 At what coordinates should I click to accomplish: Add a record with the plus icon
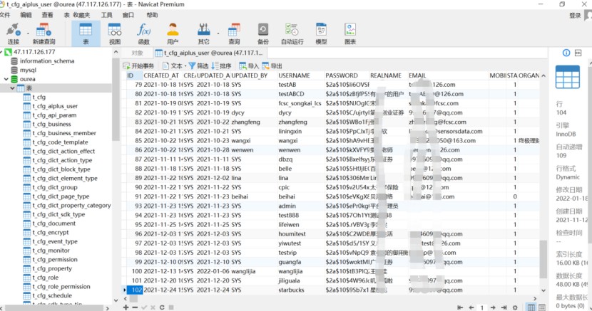coord(126,307)
